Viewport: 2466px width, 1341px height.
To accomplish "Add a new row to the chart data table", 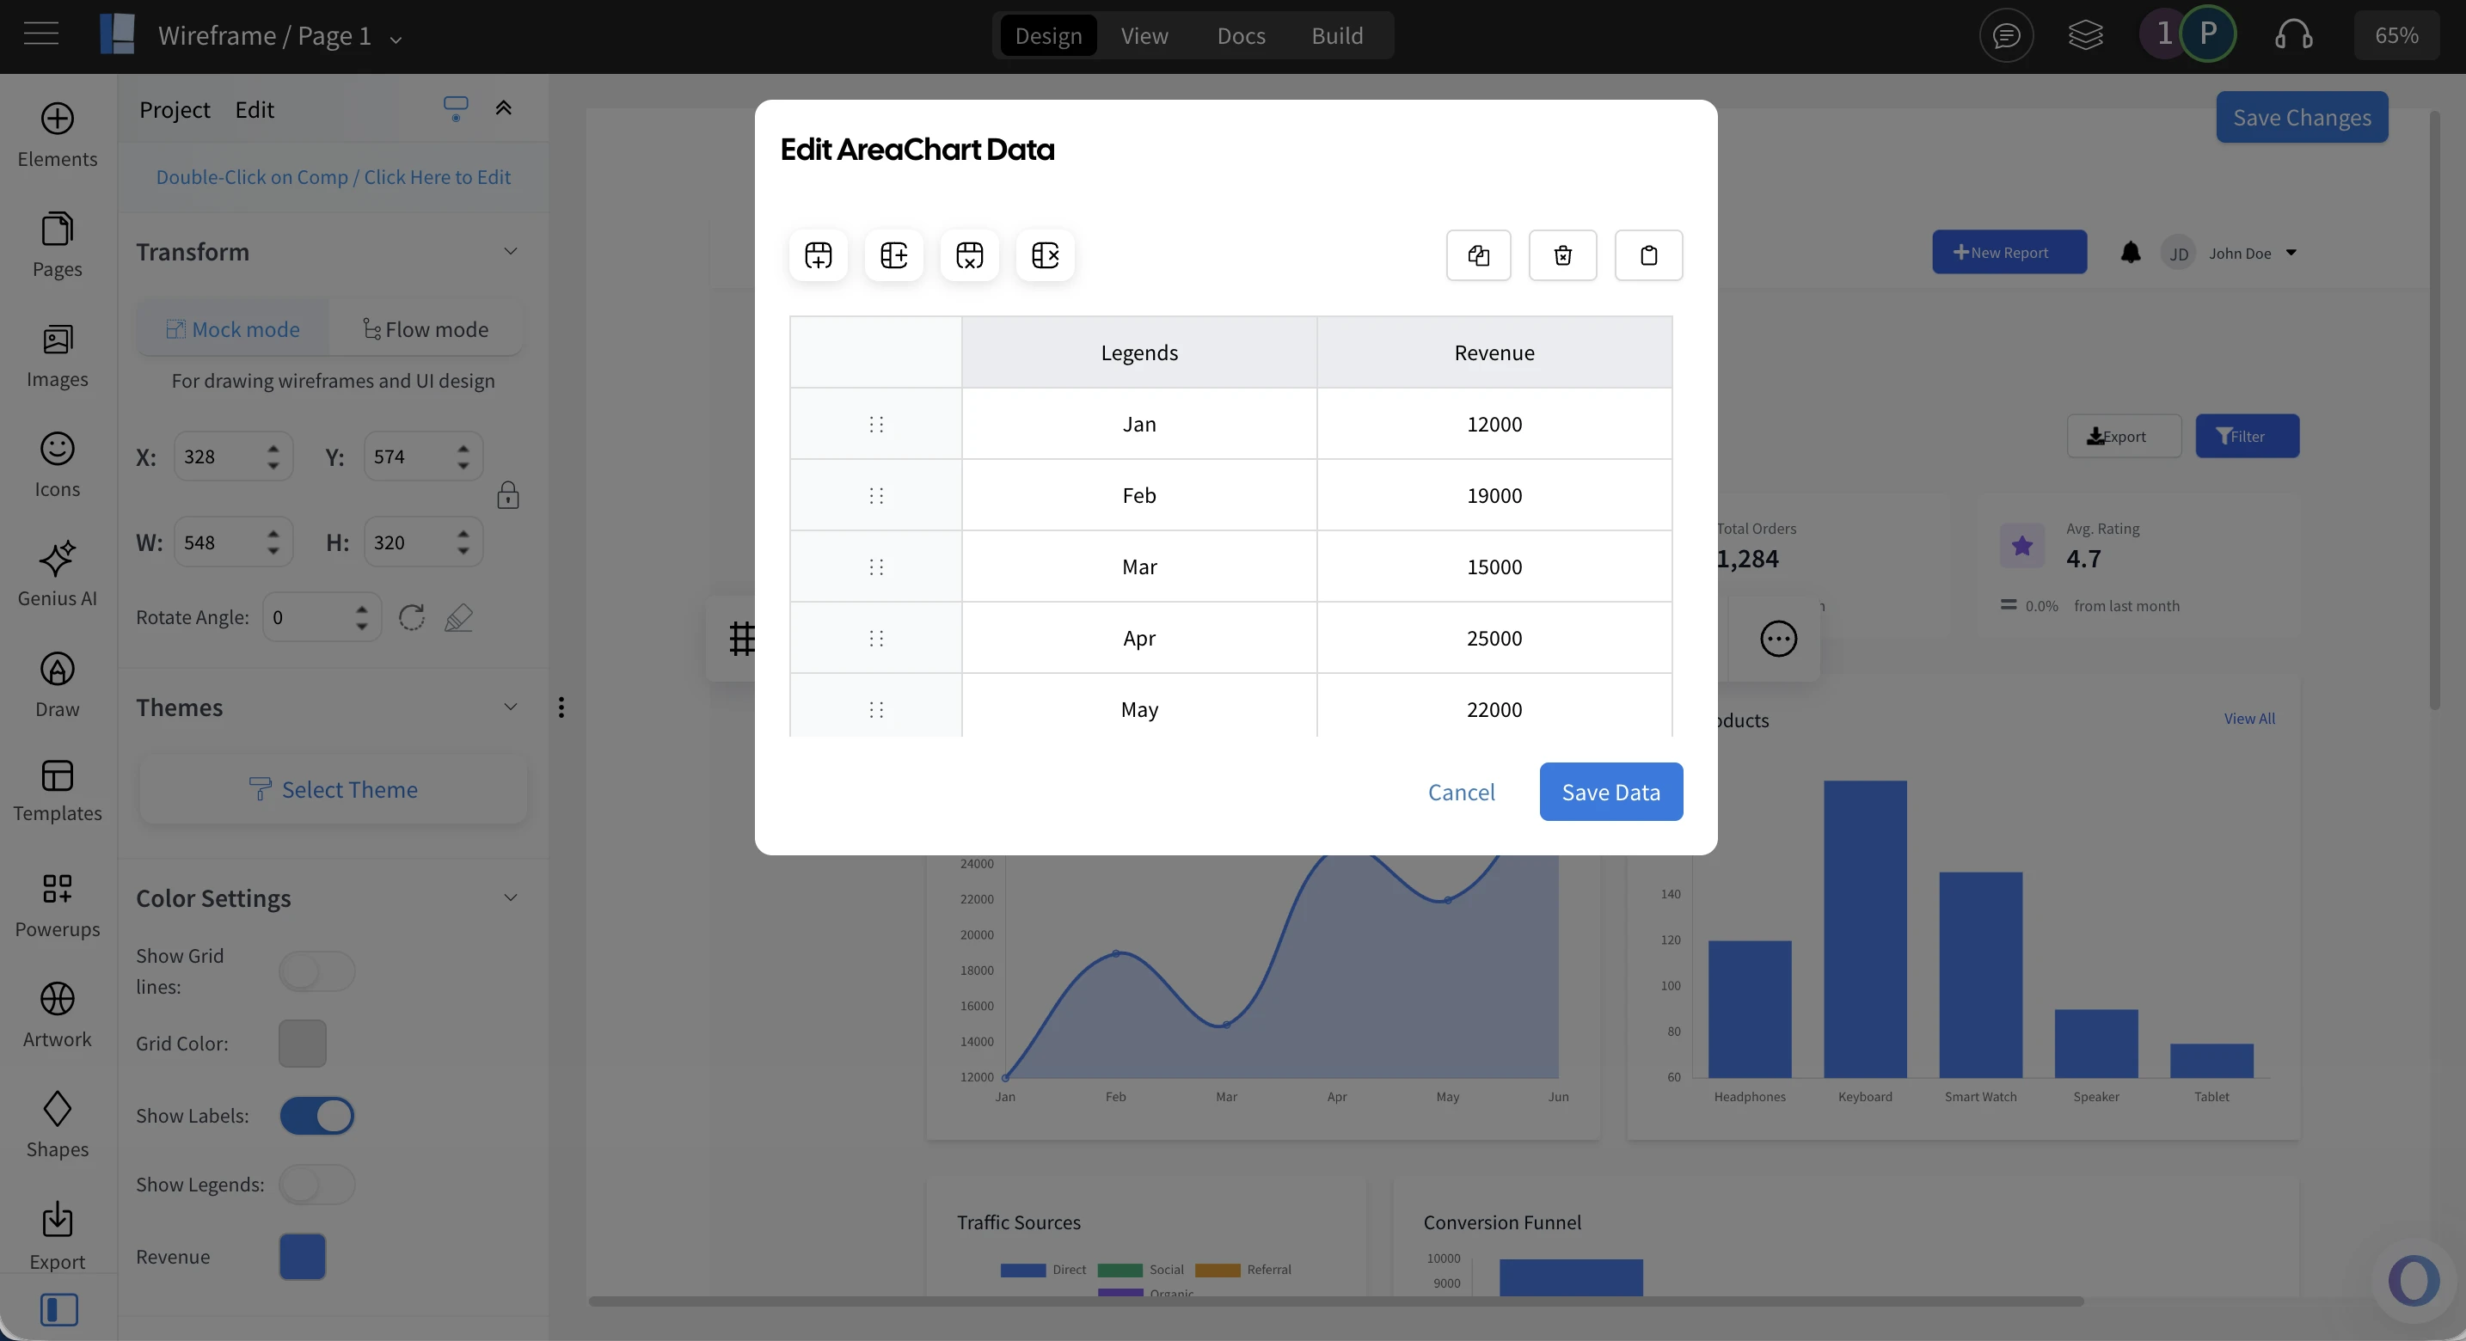I will pos(819,254).
